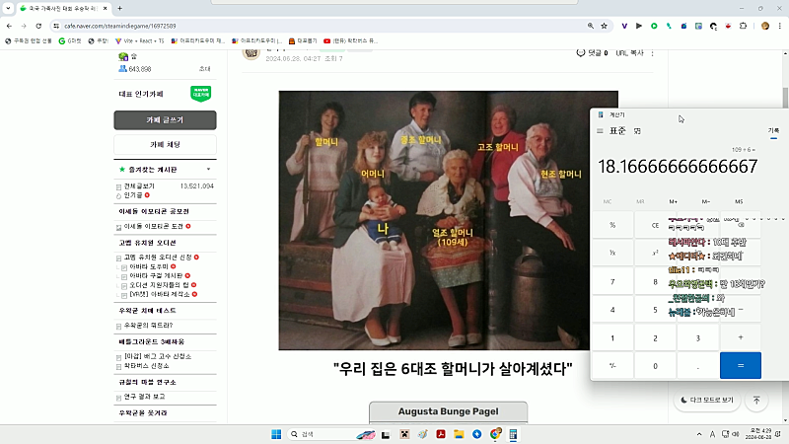The image size is (789, 444).
Task: Click the scroll-to-top arrow button
Action: pyautogui.click(x=755, y=400)
